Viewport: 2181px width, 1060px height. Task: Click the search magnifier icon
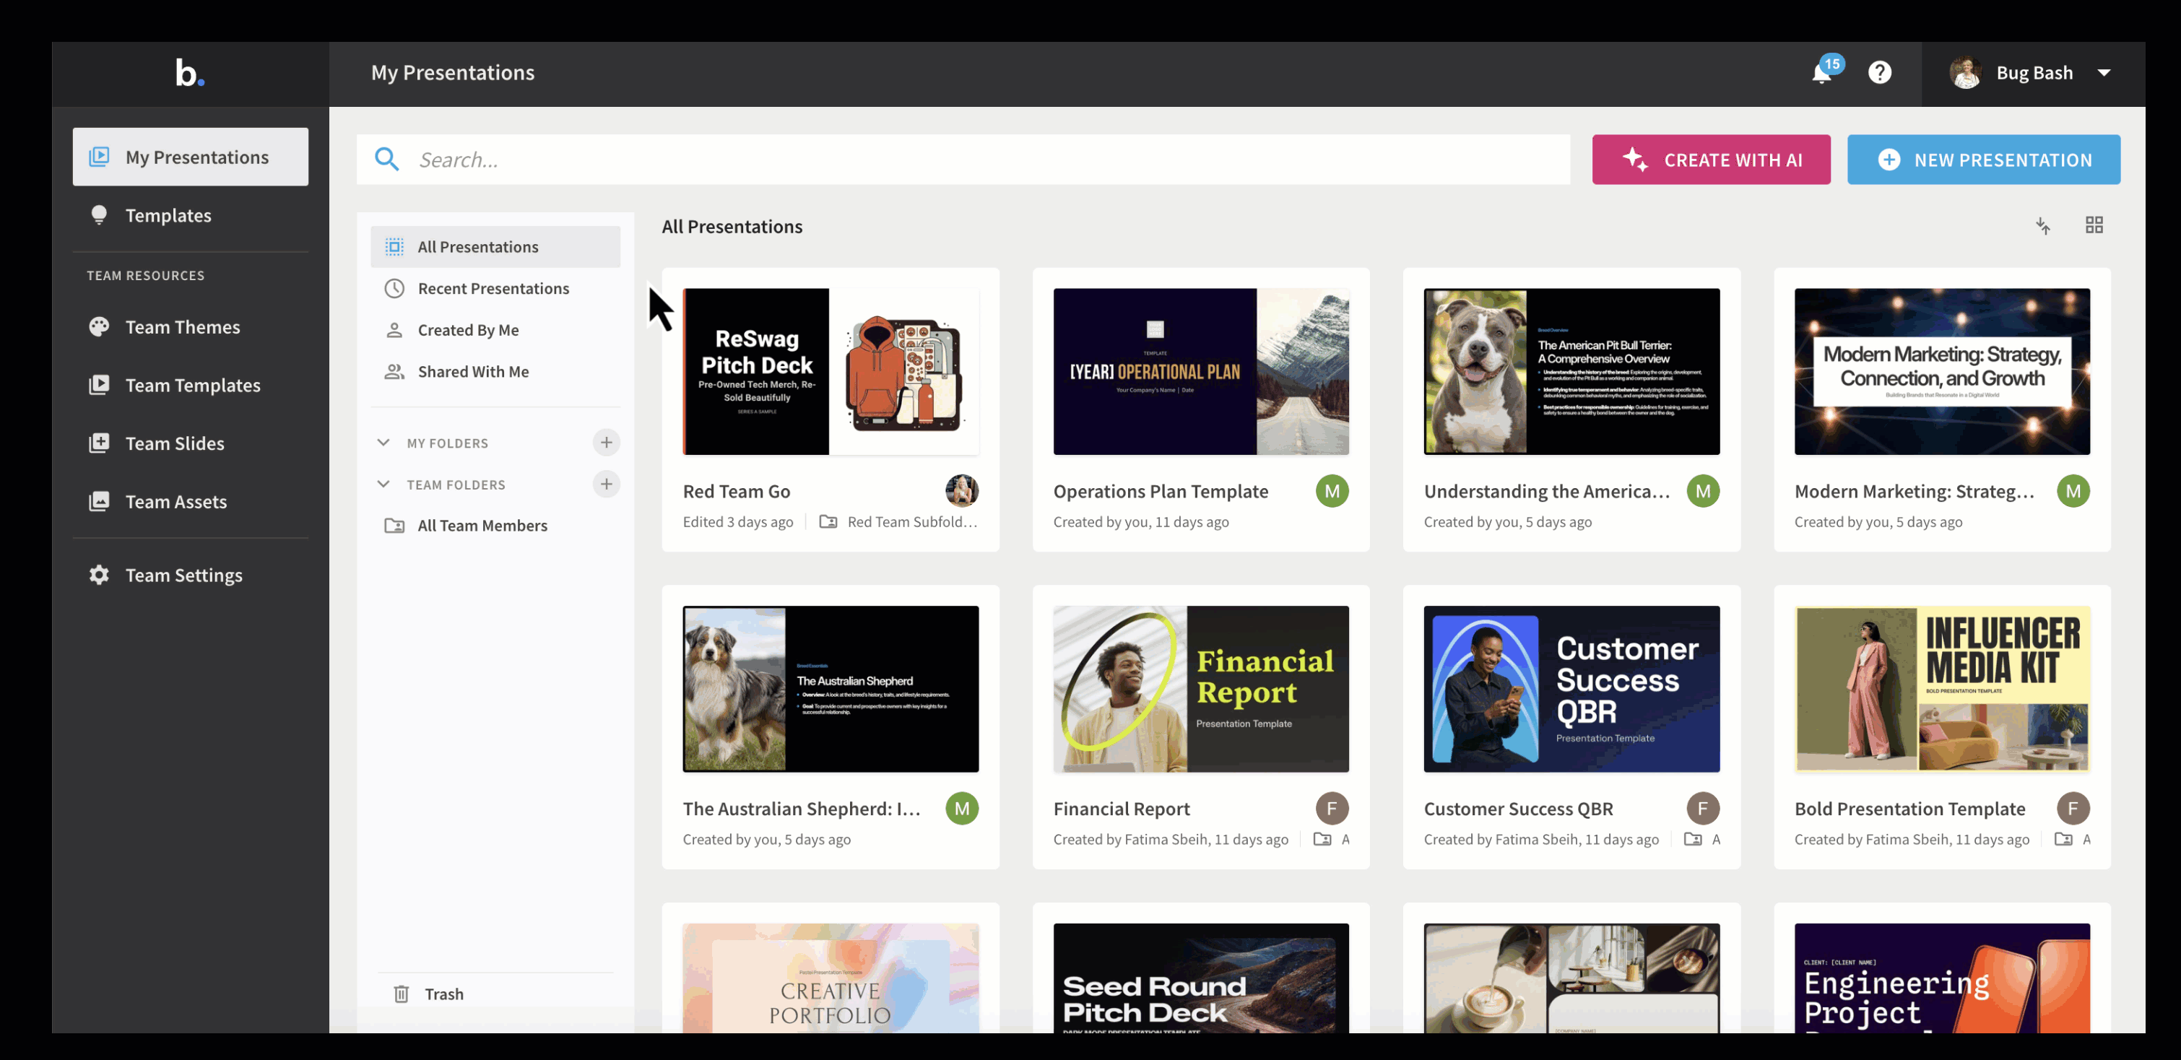pos(387,159)
